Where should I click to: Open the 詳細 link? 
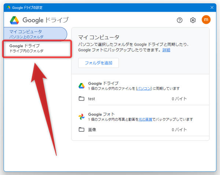click(166, 50)
